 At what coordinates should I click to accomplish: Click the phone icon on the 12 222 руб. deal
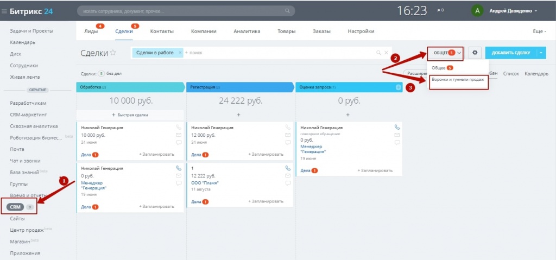288,168
